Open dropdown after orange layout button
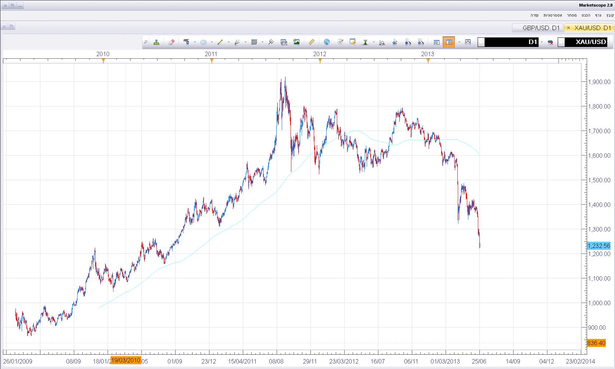 (x=459, y=42)
